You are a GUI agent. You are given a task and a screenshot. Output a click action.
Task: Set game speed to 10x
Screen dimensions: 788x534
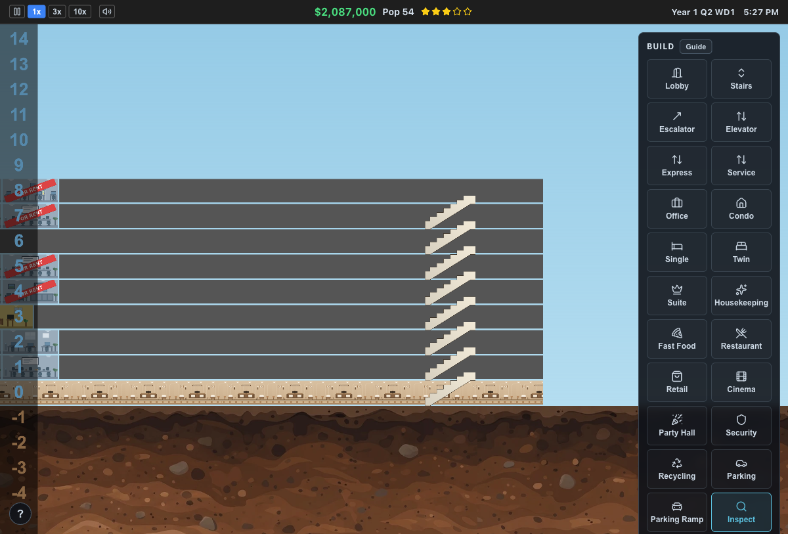pyautogui.click(x=79, y=12)
